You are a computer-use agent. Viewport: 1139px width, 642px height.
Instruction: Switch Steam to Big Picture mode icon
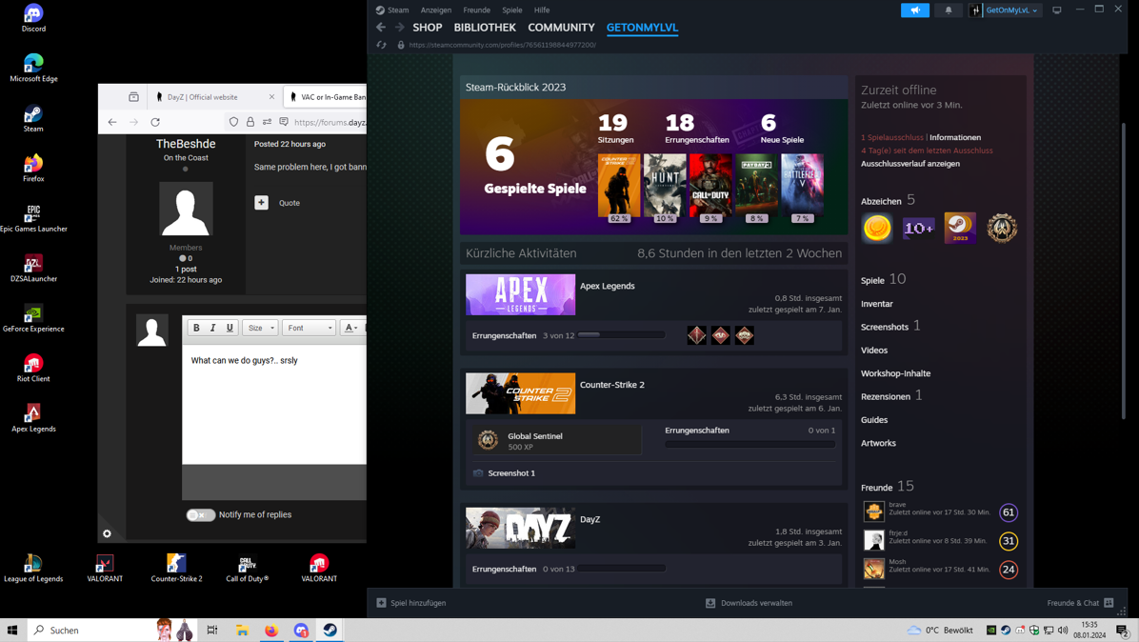tap(1057, 10)
